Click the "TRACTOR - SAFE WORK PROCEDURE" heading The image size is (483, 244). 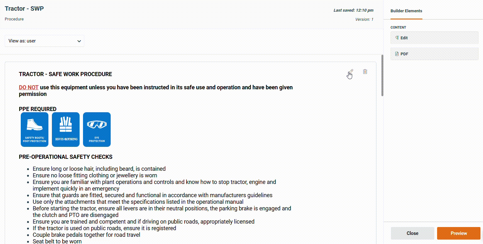coord(65,74)
